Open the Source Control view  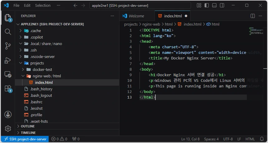[8, 46]
